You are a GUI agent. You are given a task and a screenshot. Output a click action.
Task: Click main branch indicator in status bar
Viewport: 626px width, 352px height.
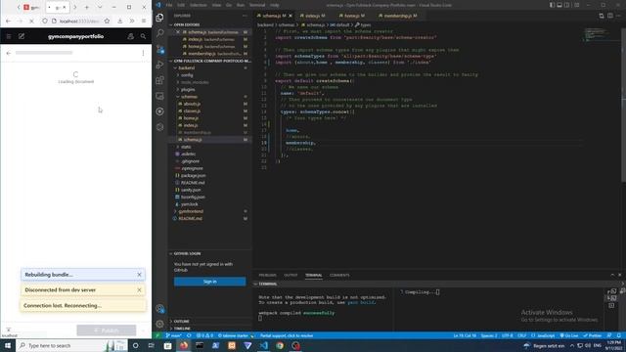174,335
